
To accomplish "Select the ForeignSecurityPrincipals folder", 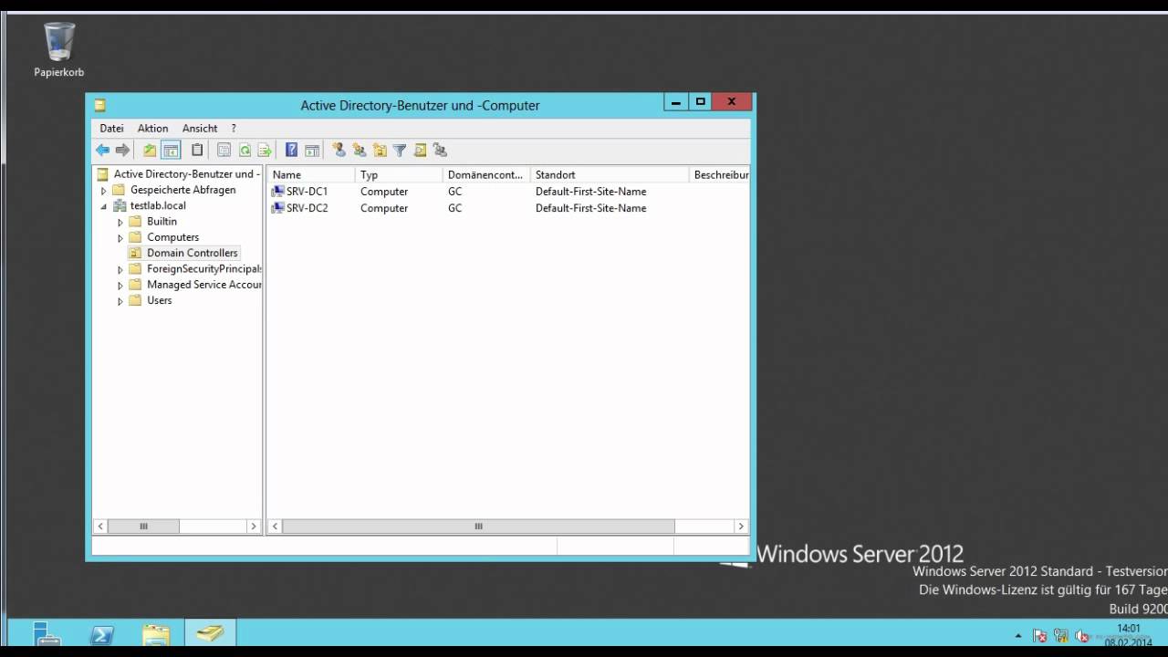I will [195, 269].
